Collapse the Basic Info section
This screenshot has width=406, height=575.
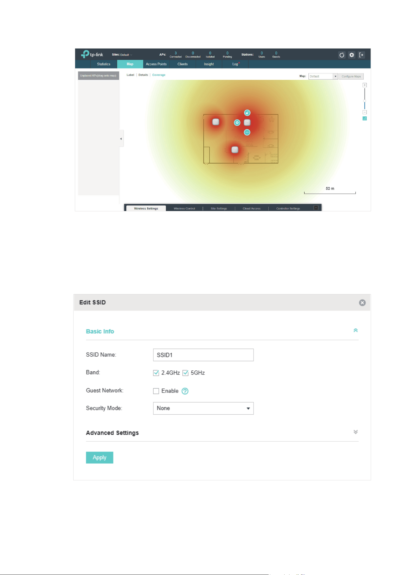tap(356, 331)
